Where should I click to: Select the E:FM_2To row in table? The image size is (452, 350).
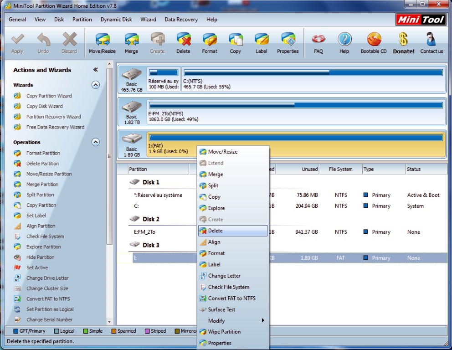(282, 232)
